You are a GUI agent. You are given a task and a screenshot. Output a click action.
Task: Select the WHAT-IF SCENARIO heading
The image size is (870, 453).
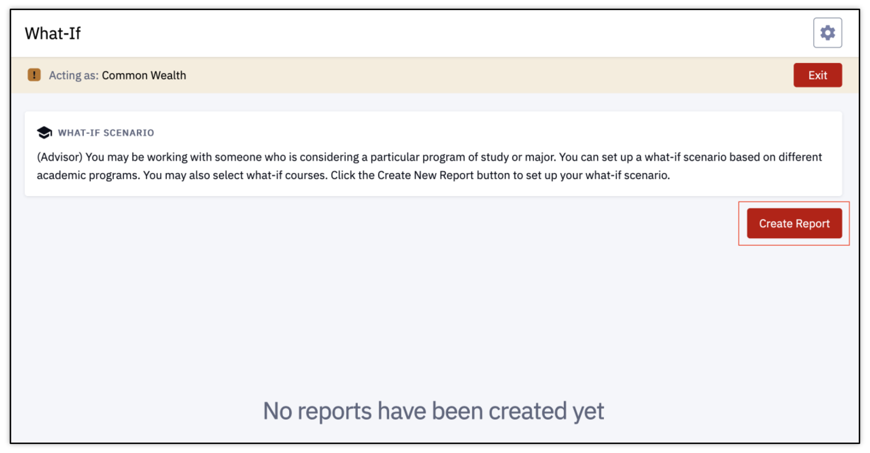tap(106, 133)
